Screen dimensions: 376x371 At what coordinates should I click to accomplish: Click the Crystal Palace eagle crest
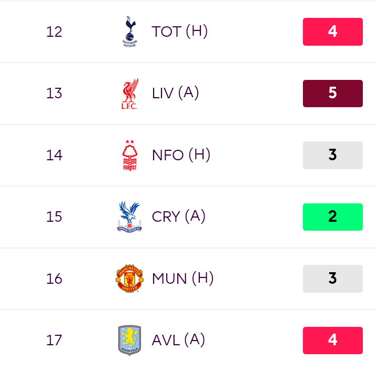click(130, 217)
